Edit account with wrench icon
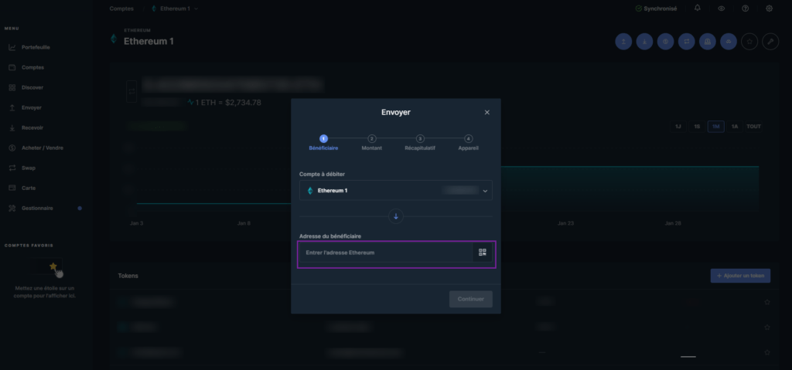The height and width of the screenshot is (370, 792). coord(770,42)
